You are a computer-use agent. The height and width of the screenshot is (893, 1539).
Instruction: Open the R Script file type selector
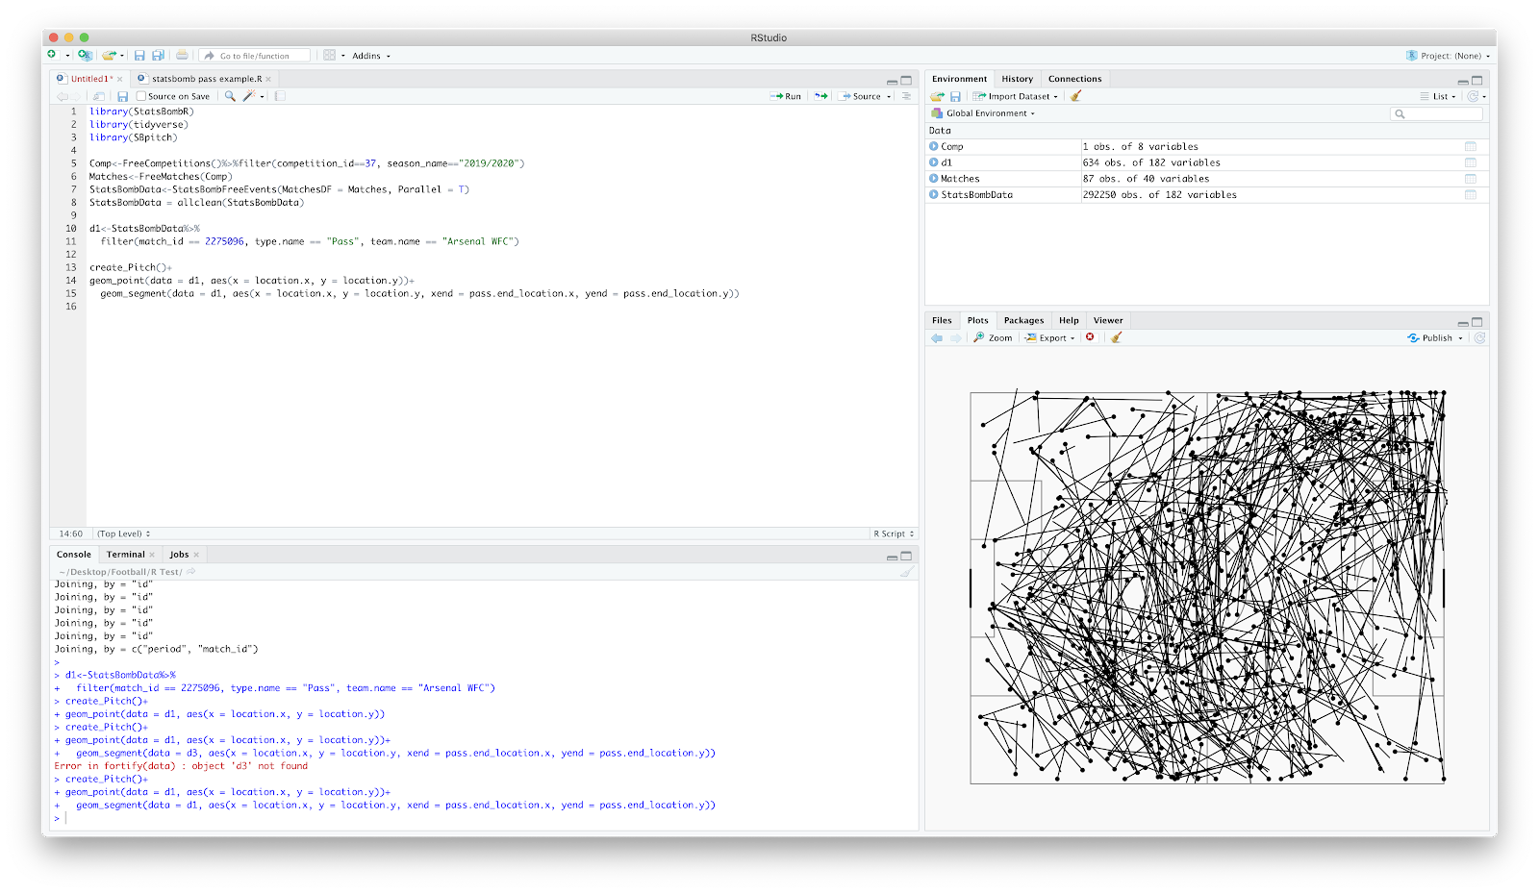tap(894, 533)
